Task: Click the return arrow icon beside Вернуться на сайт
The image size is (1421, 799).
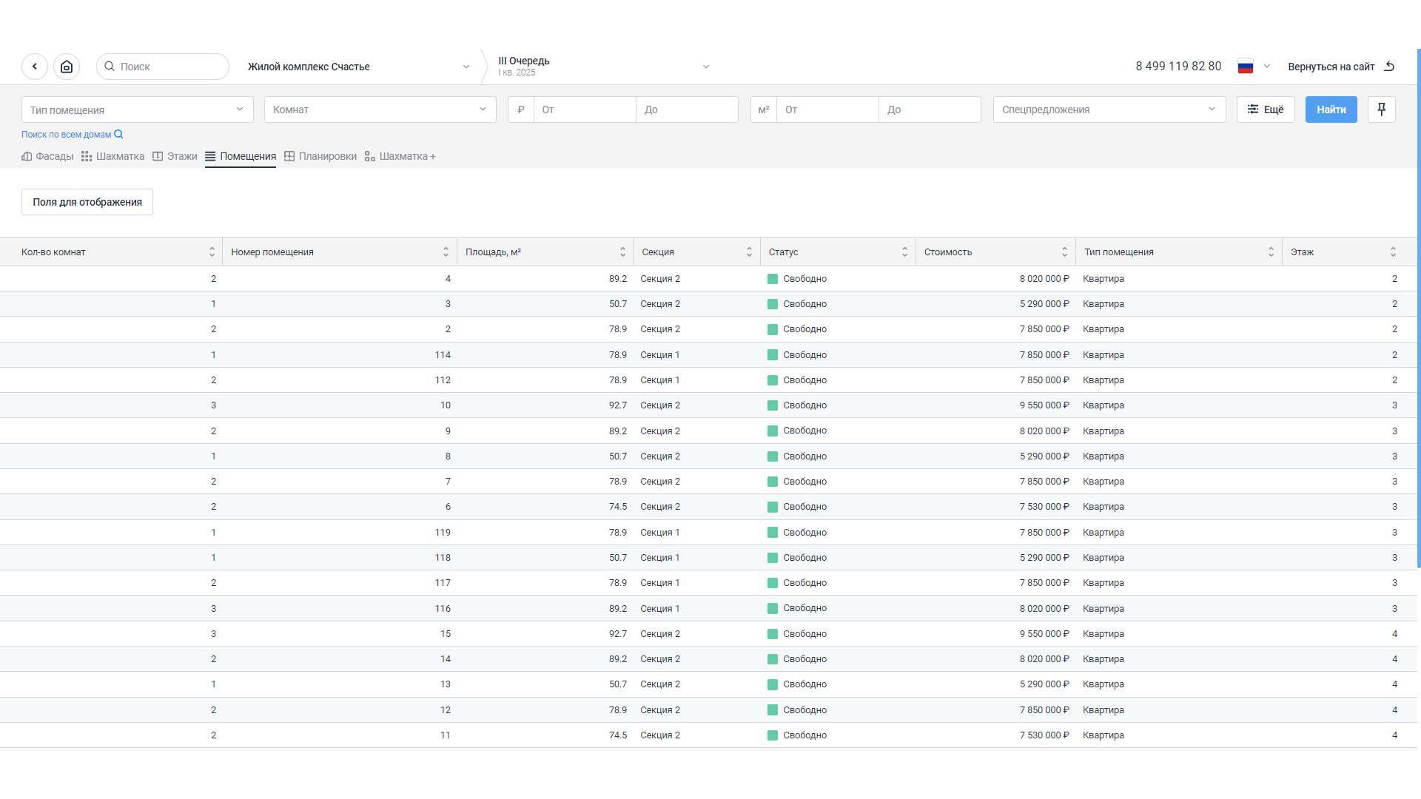Action: pos(1389,67)
